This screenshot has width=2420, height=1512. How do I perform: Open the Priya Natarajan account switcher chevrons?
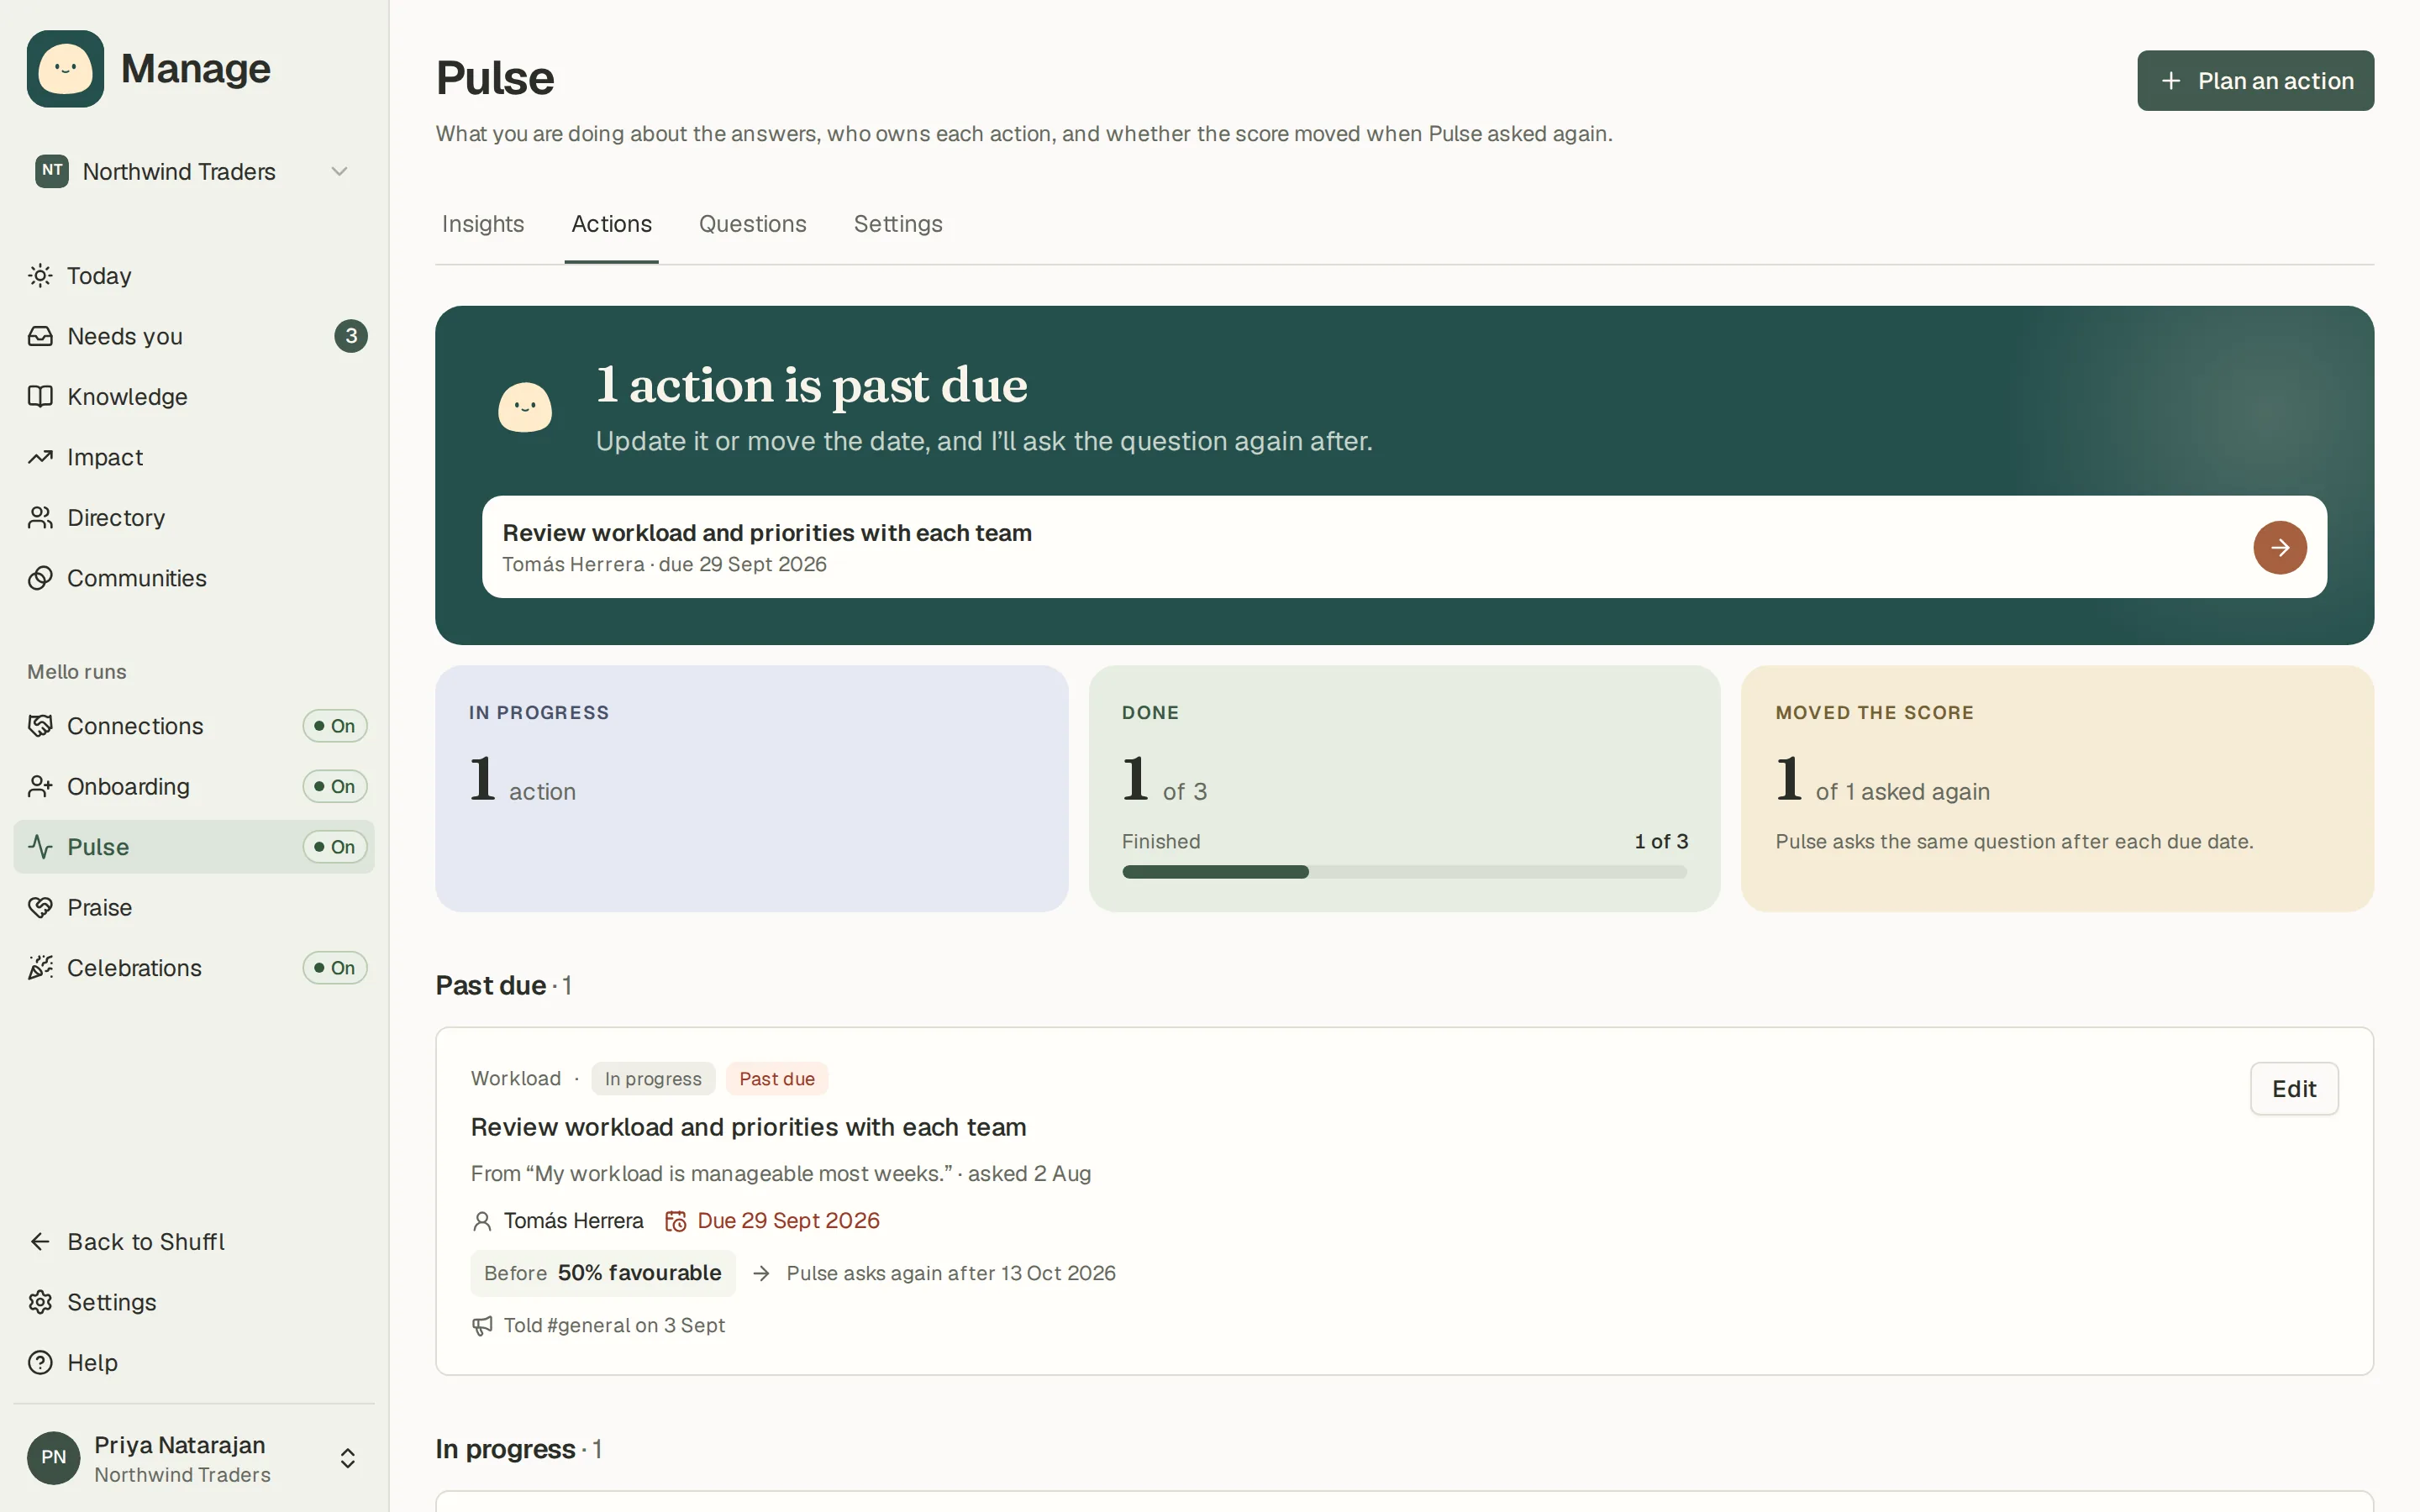click(x=348, y=1459)
